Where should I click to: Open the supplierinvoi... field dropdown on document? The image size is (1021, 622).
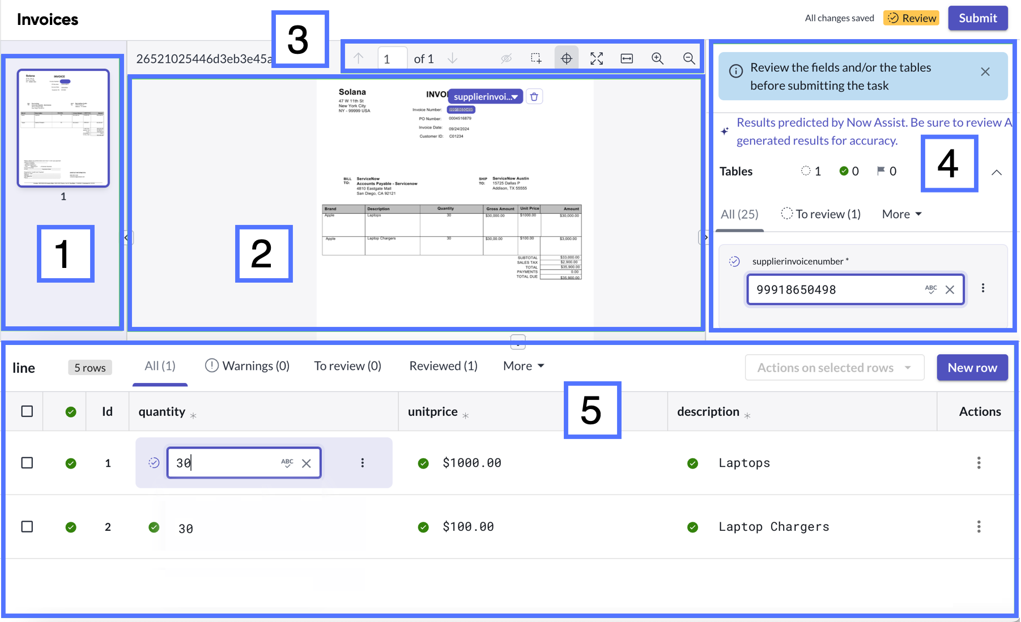pos(486,97)
